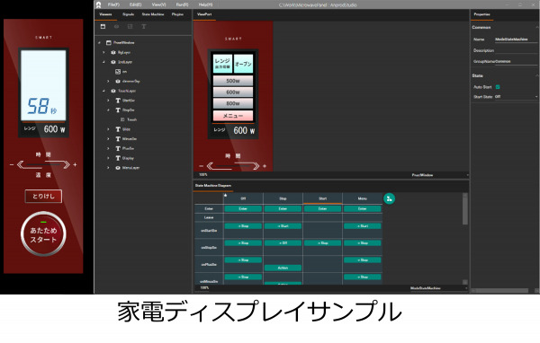
Task: Select the TouchLayer layer icon
Action: [113, 91]
